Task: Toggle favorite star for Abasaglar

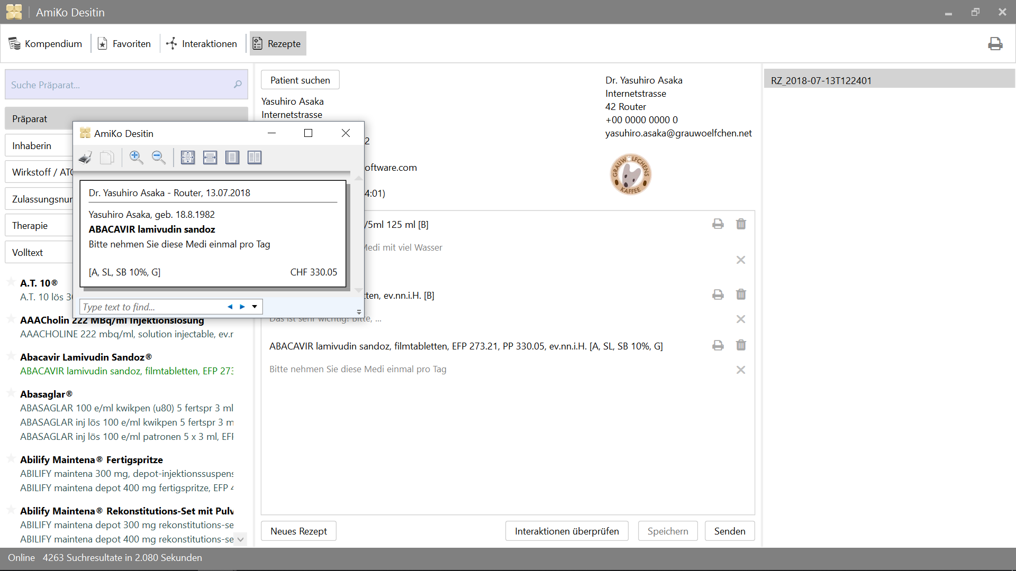Action: [x=11, y=393]
